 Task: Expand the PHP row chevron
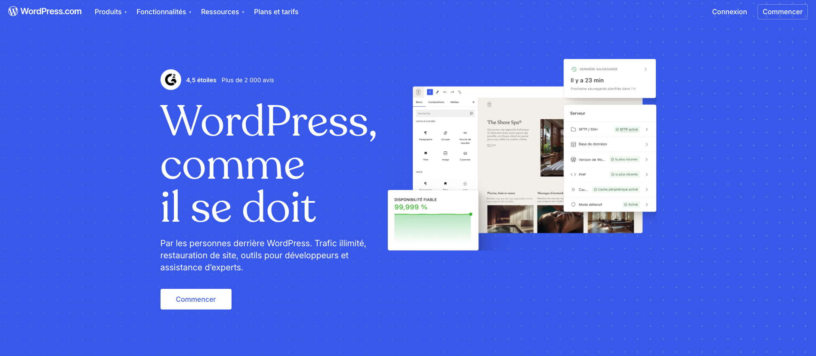click(x=647, y=174)
